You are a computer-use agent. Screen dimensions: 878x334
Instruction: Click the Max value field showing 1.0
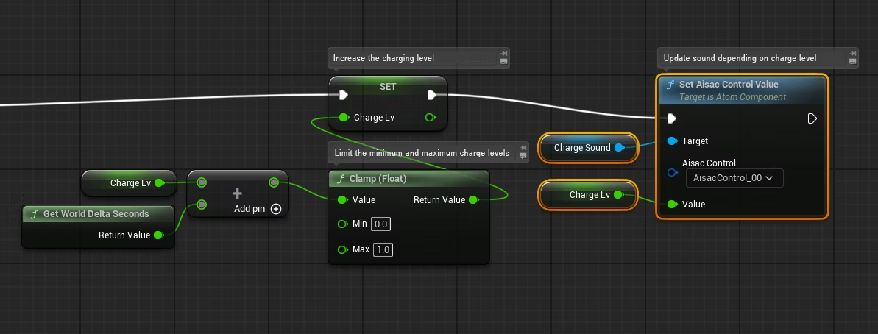coord(383,249)
